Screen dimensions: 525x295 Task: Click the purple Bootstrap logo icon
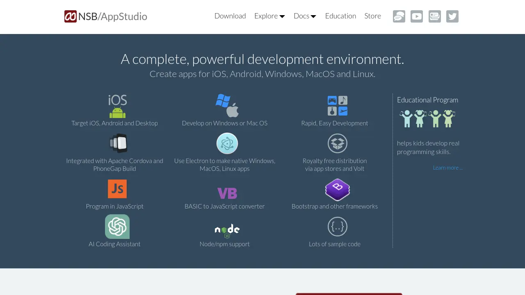coord(338,190)
